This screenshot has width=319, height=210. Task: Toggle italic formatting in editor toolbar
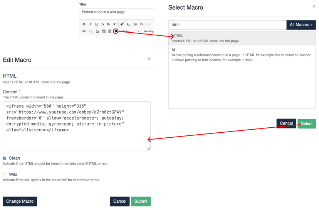coord(90,24)
